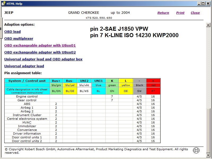Select the Immobilizer row label
The image size is (212, 159).
tap(27, 126)
